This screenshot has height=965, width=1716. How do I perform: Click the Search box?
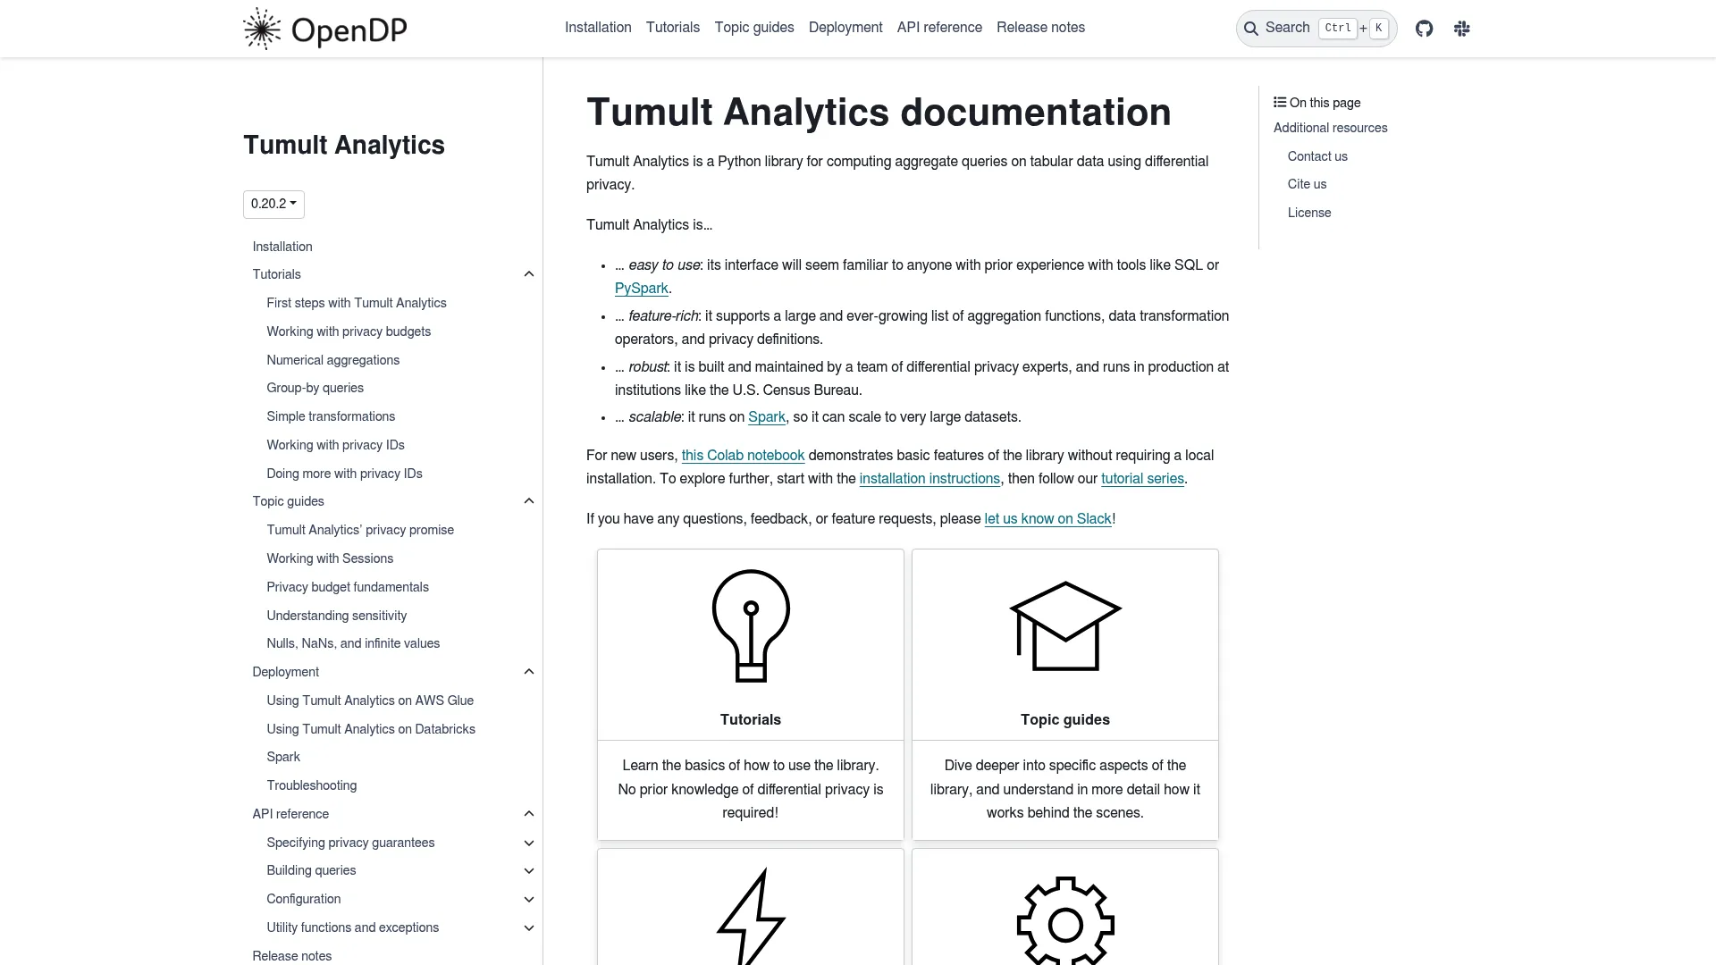click(1316, 29)
